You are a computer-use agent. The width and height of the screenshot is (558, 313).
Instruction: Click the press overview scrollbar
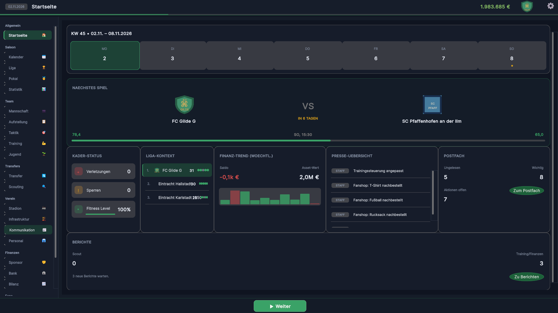click(433, 193)
